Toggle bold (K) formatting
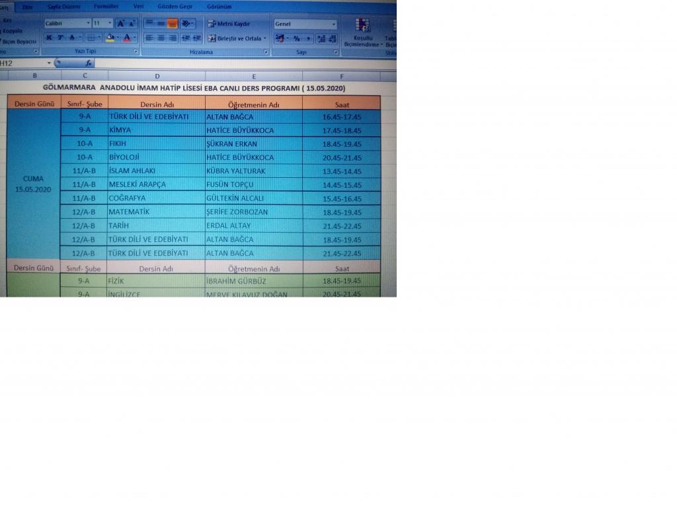Screen dimensions: 677x507 point(49,38)
